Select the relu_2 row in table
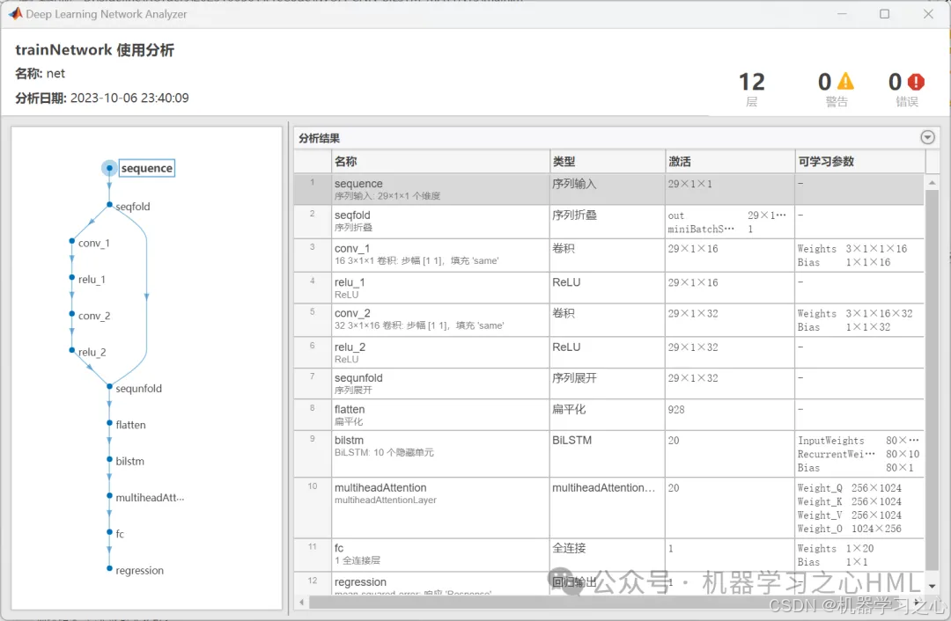The image size is (951, 621). [x=608, y=353]
